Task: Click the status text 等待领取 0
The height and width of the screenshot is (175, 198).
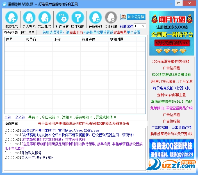Action: [x=84, y=118]
